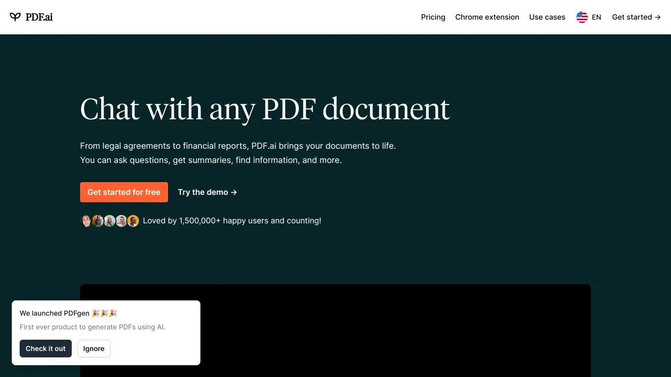
Task: Click the 'Chat with any PDF document' heading
Action: pyautogui.click(x=265, y=108)
